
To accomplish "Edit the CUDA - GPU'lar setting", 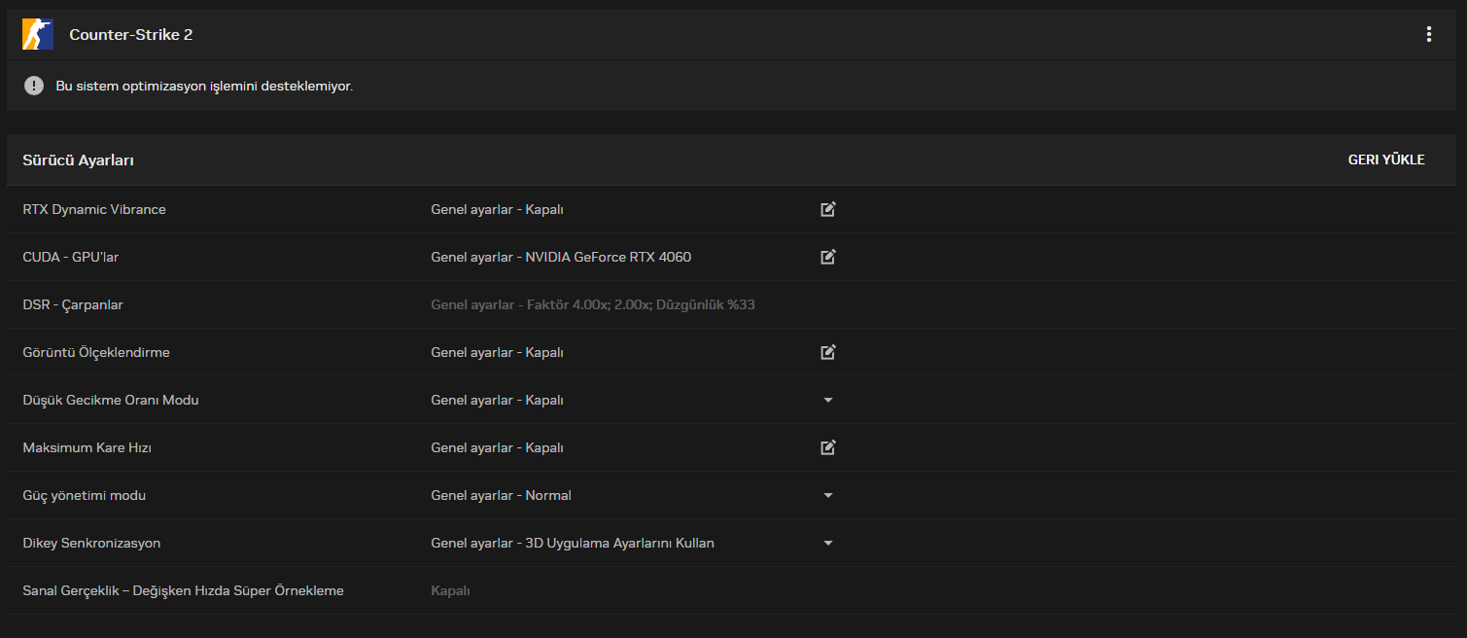I will (828, 257).
